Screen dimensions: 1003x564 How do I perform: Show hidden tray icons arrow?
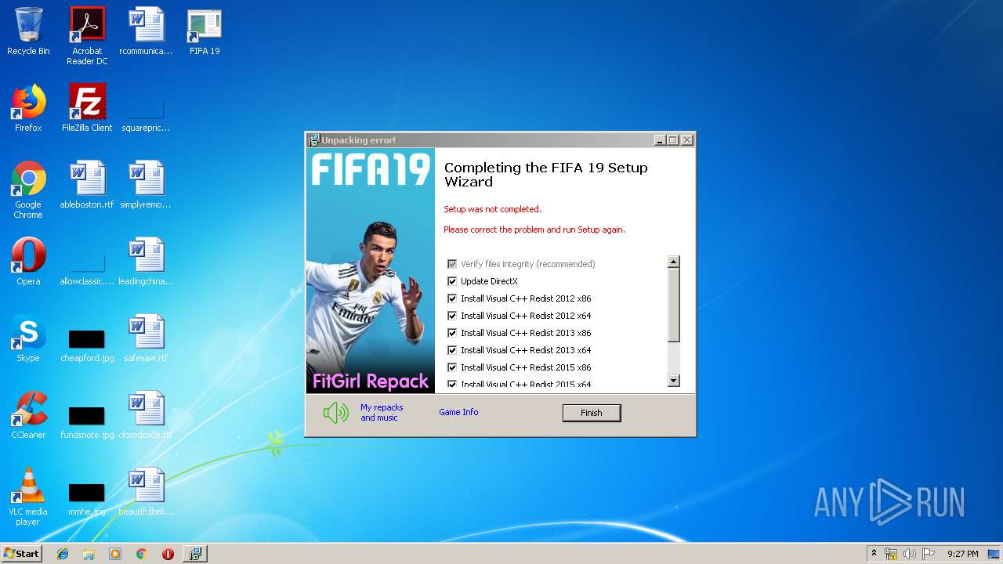click(874, 554)
